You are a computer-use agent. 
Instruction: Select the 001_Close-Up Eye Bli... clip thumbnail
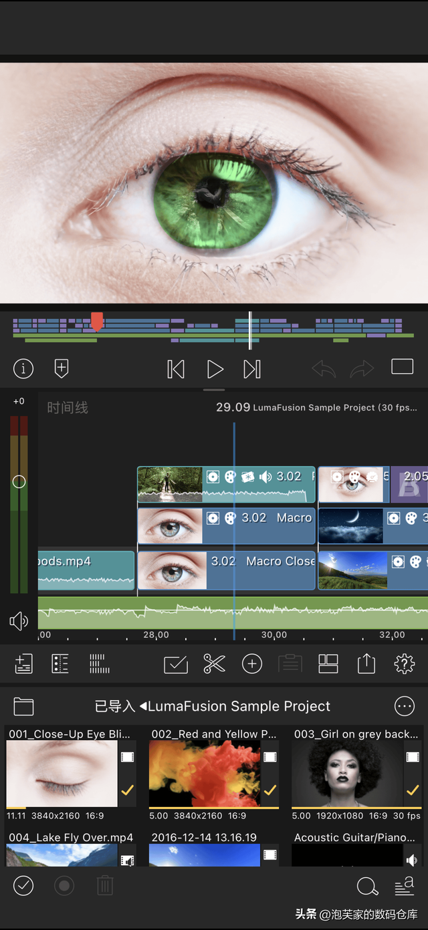click(62, 774)
